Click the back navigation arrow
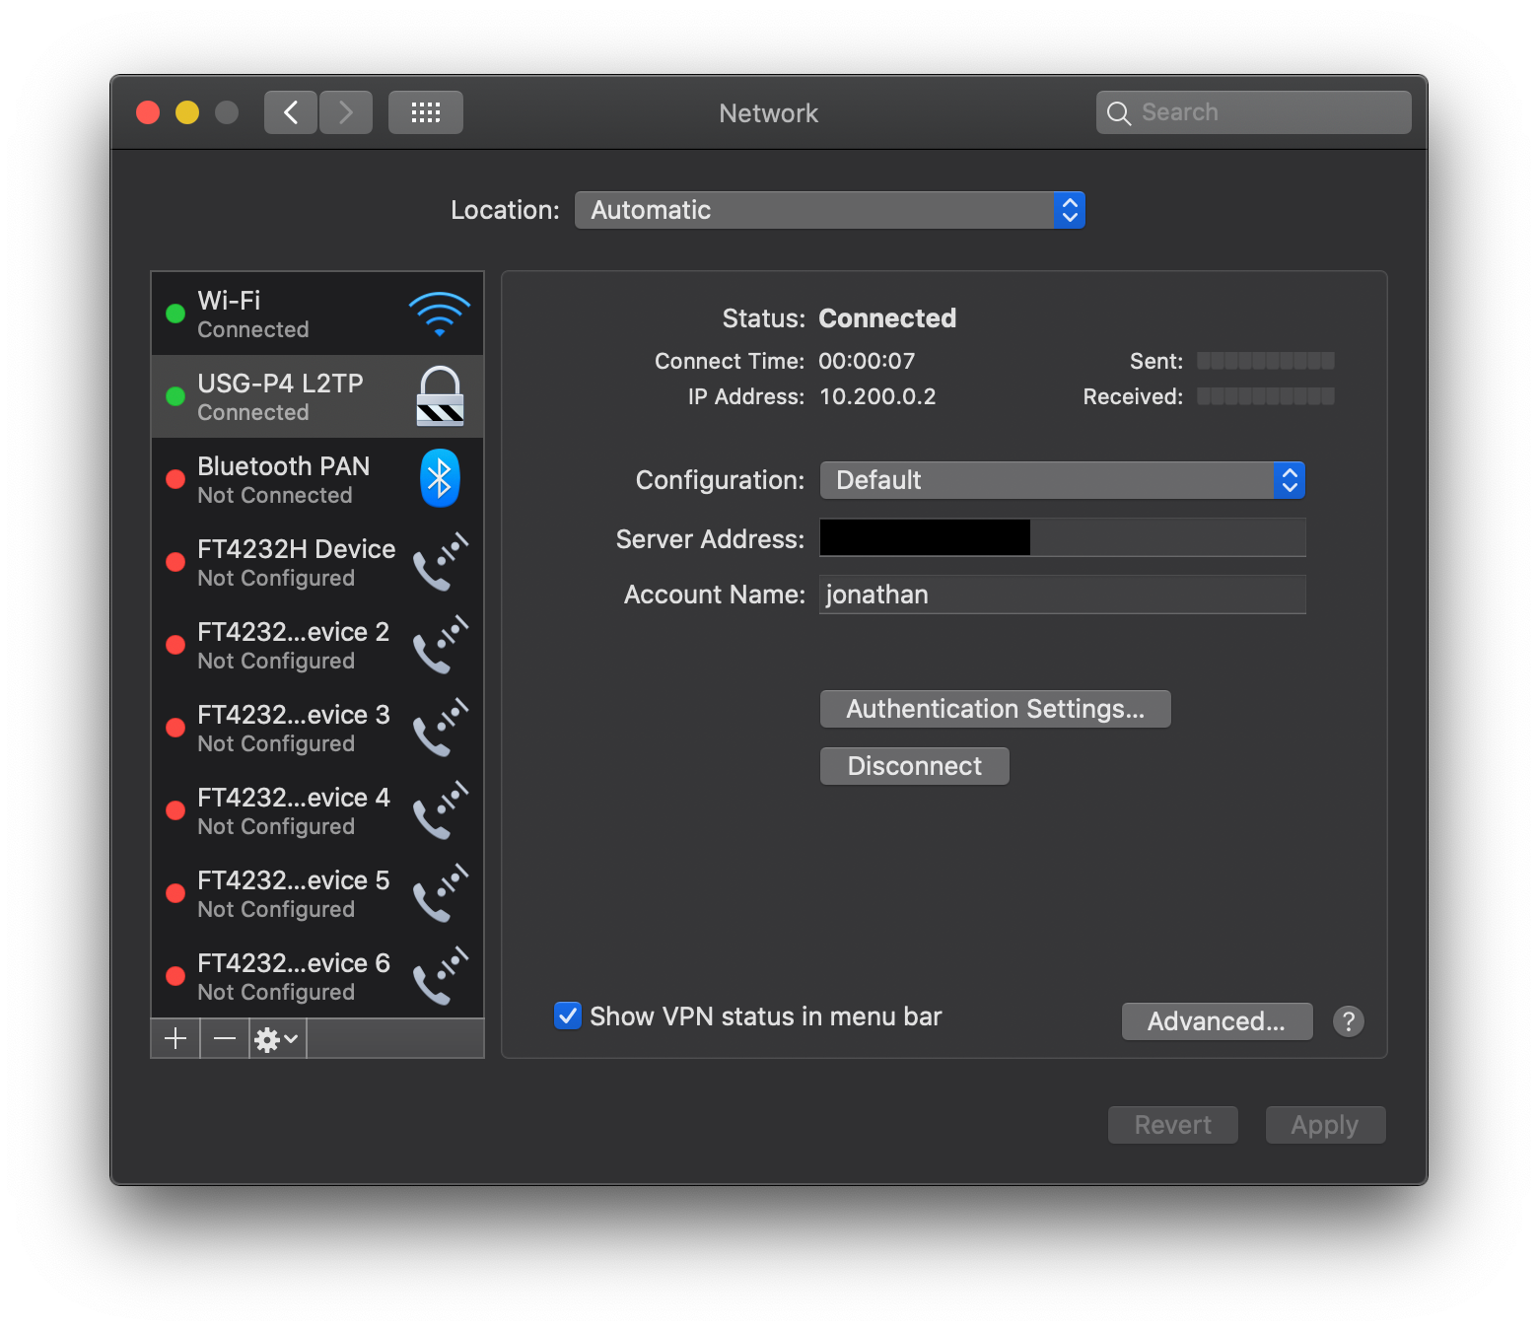Image resolution: width=1538 pixels, height=1331 pixels. pos(290,112)
